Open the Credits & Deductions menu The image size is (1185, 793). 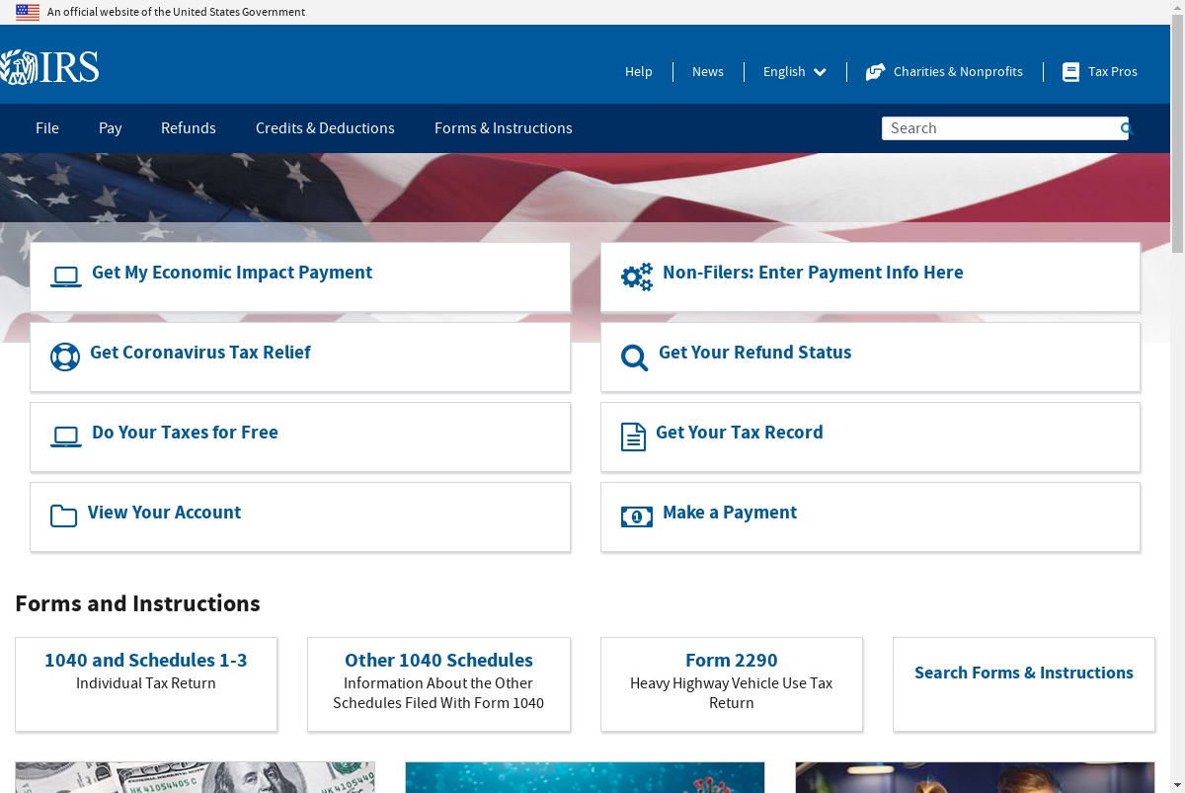pyautogui.click(x=325, y=128)
